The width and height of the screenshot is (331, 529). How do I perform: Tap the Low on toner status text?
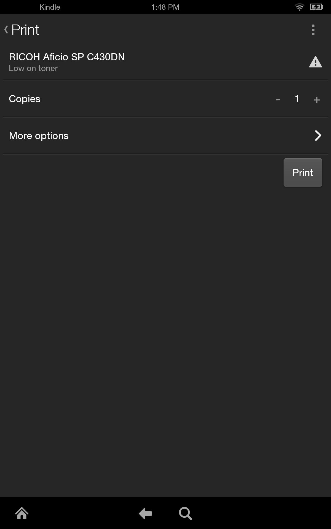point(33,68)
